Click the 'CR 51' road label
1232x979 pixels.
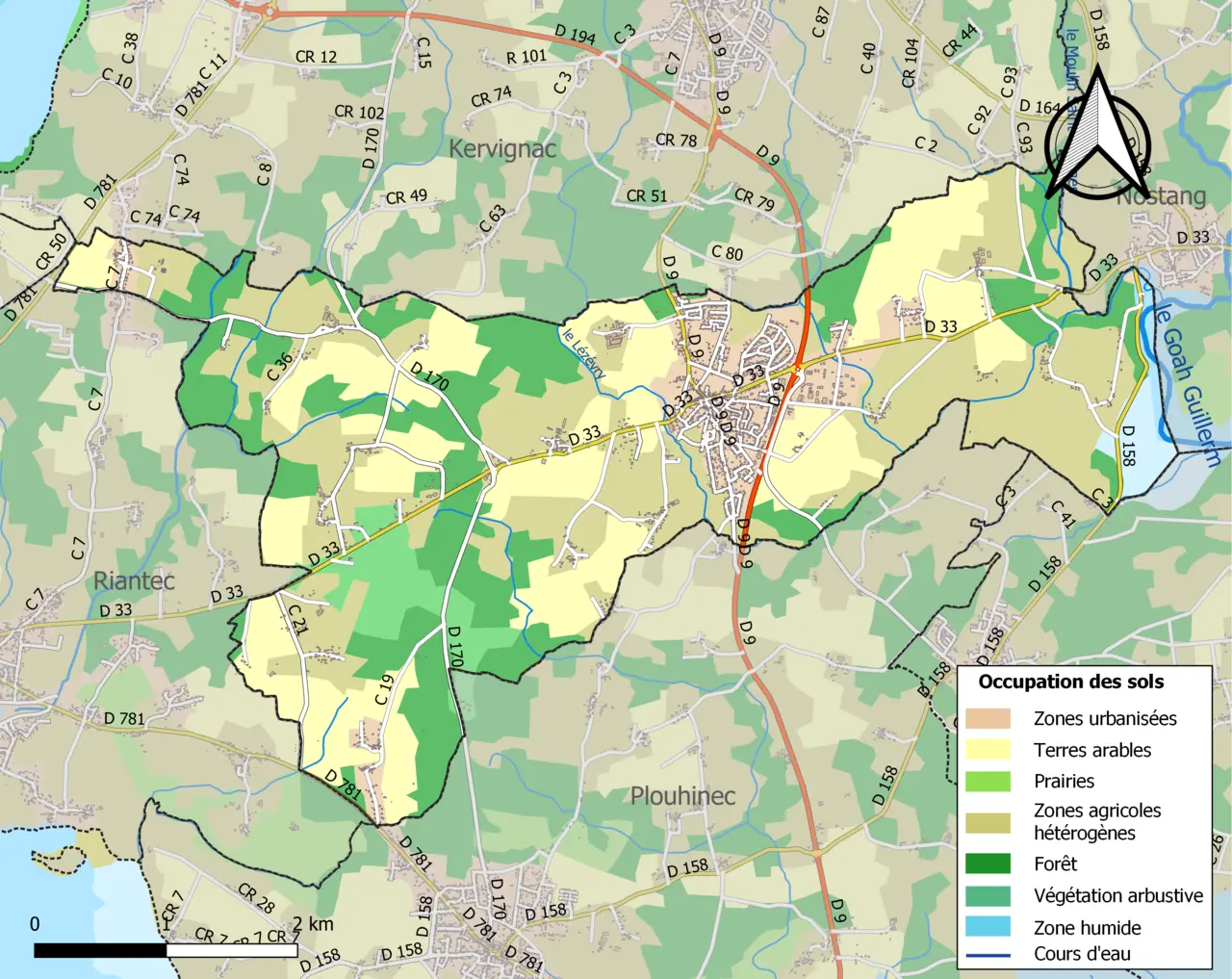click(646, 196)
